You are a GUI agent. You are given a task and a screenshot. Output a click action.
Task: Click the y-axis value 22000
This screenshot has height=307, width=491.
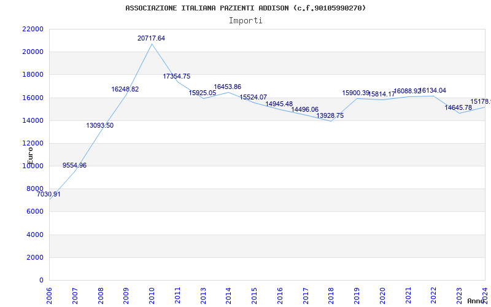tap(33, 29)
